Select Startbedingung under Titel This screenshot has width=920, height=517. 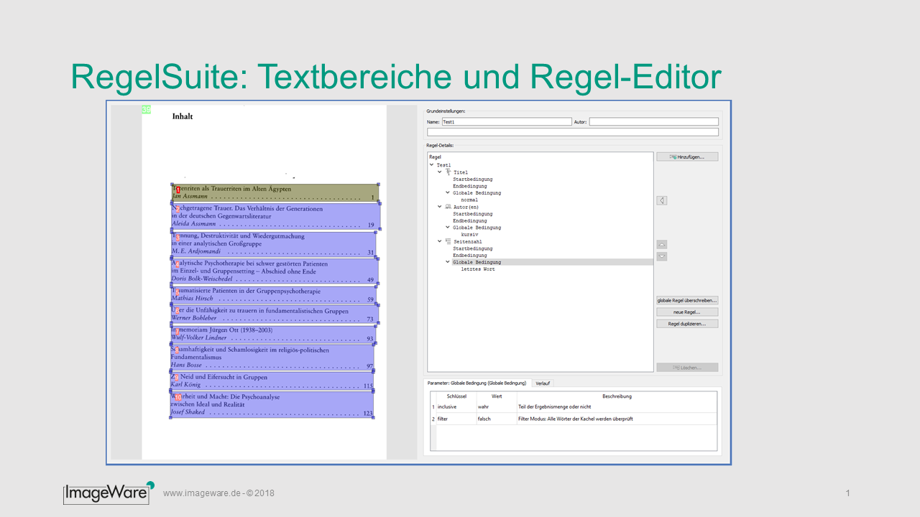472,180
